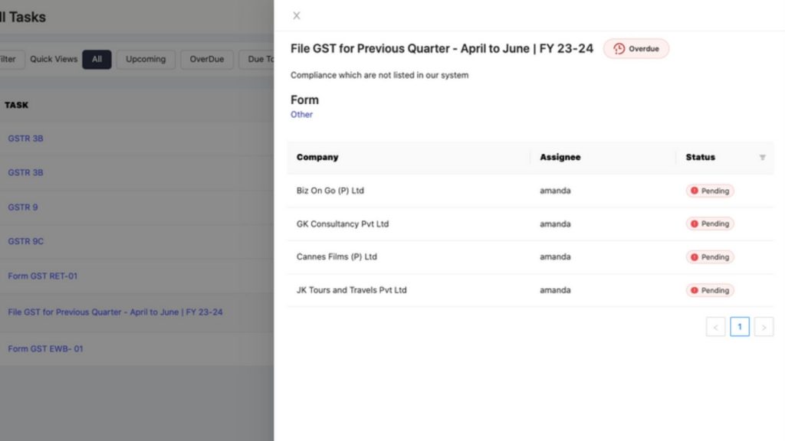Click Pending status for JK Tours and Travels
Viewport: 785px width, 441px height.
tap(709, 290)
